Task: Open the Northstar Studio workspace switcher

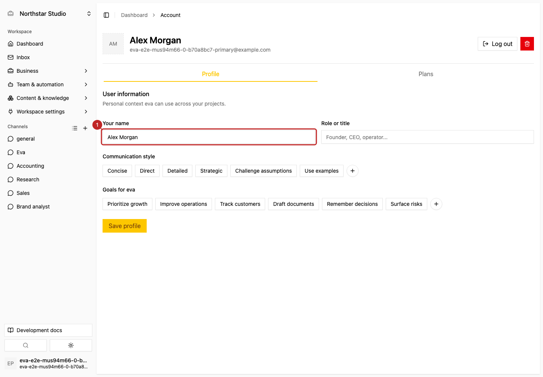Action: coord(48,14)
